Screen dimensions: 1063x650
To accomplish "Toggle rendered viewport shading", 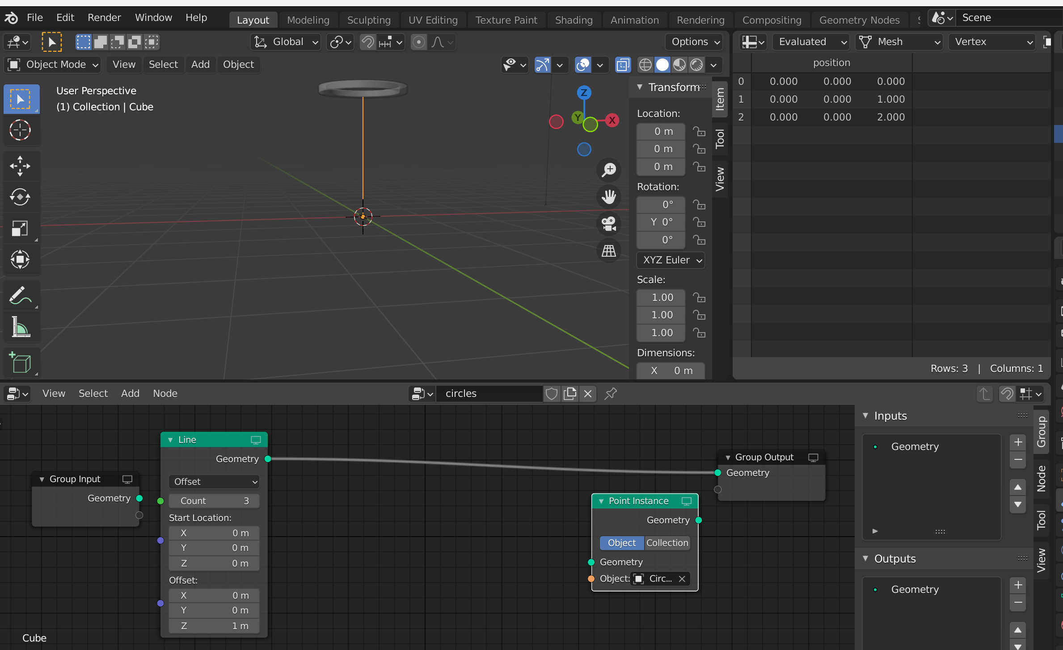I will [696, 65].
